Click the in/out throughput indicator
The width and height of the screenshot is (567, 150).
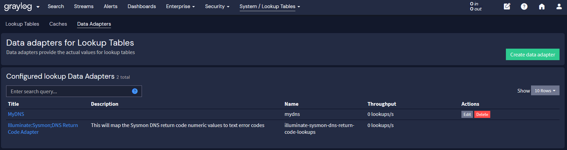[x=476, y=6]
